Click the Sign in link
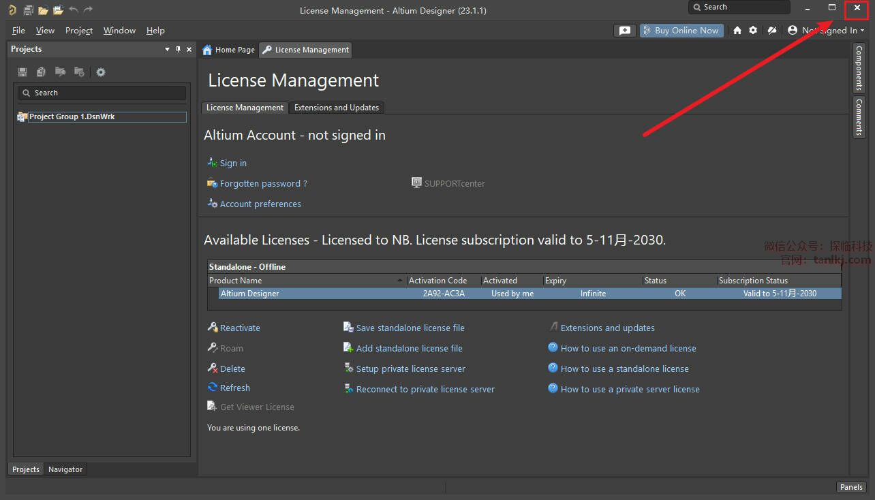Screen dimensions: 875x500 pyautogui.click(x=233, y=163)
